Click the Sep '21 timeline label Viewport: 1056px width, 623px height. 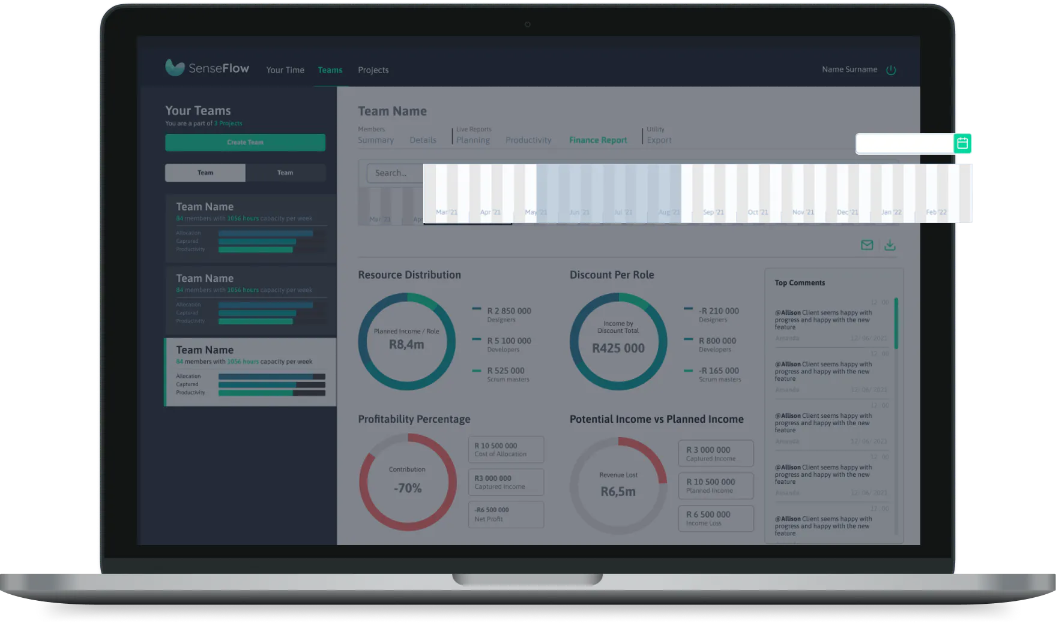pos(713,212)
